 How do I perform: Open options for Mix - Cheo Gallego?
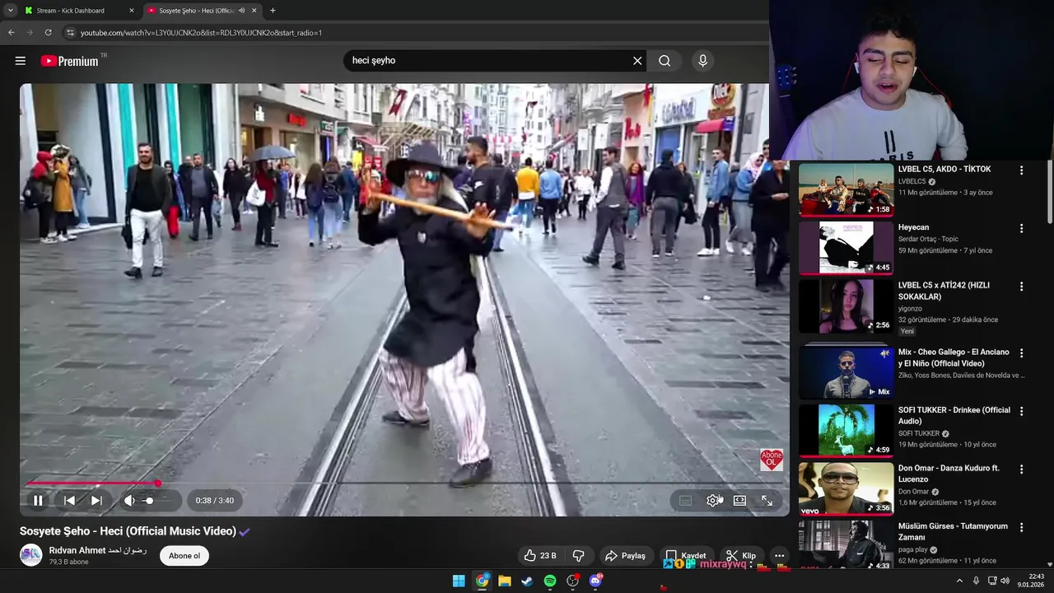click(1021, 353)
